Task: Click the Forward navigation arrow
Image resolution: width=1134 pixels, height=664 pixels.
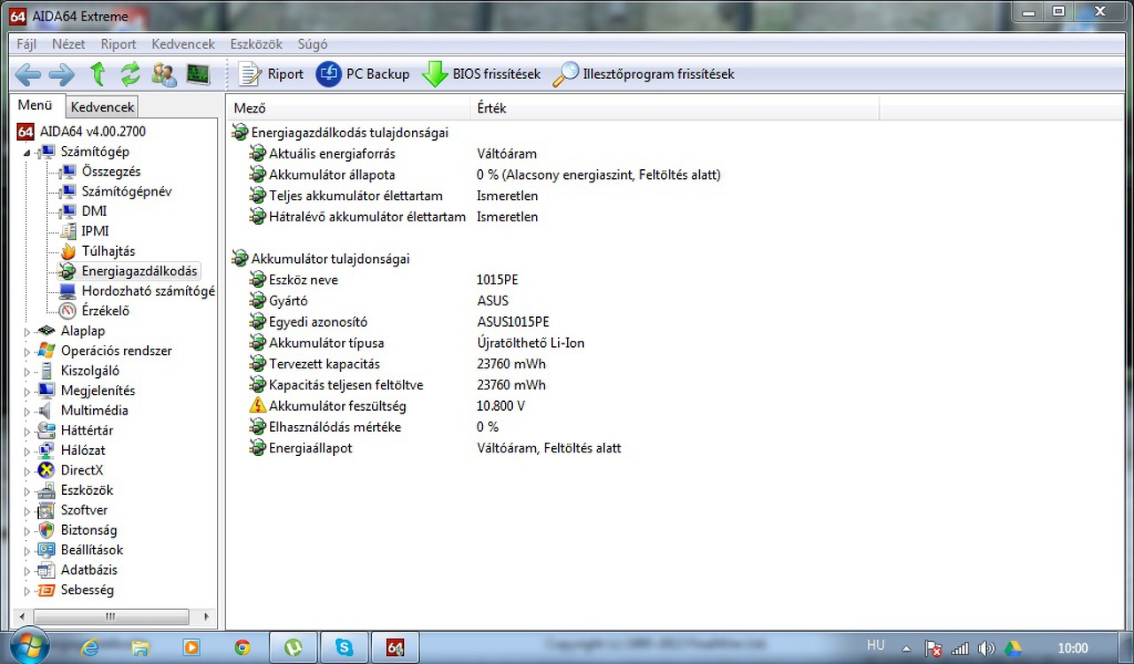Action: [62, 74]
